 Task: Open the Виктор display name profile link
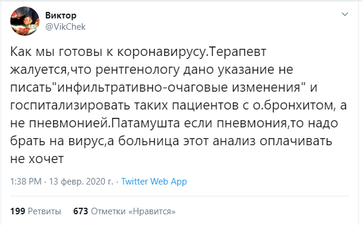point(61,15)
